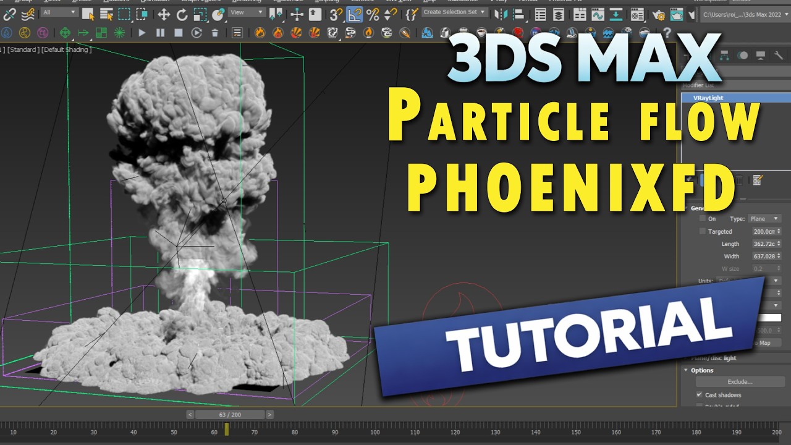Click the viewport '[Standard]' label menu
Screen dimensions: 791x445
(x=22, y=49)
